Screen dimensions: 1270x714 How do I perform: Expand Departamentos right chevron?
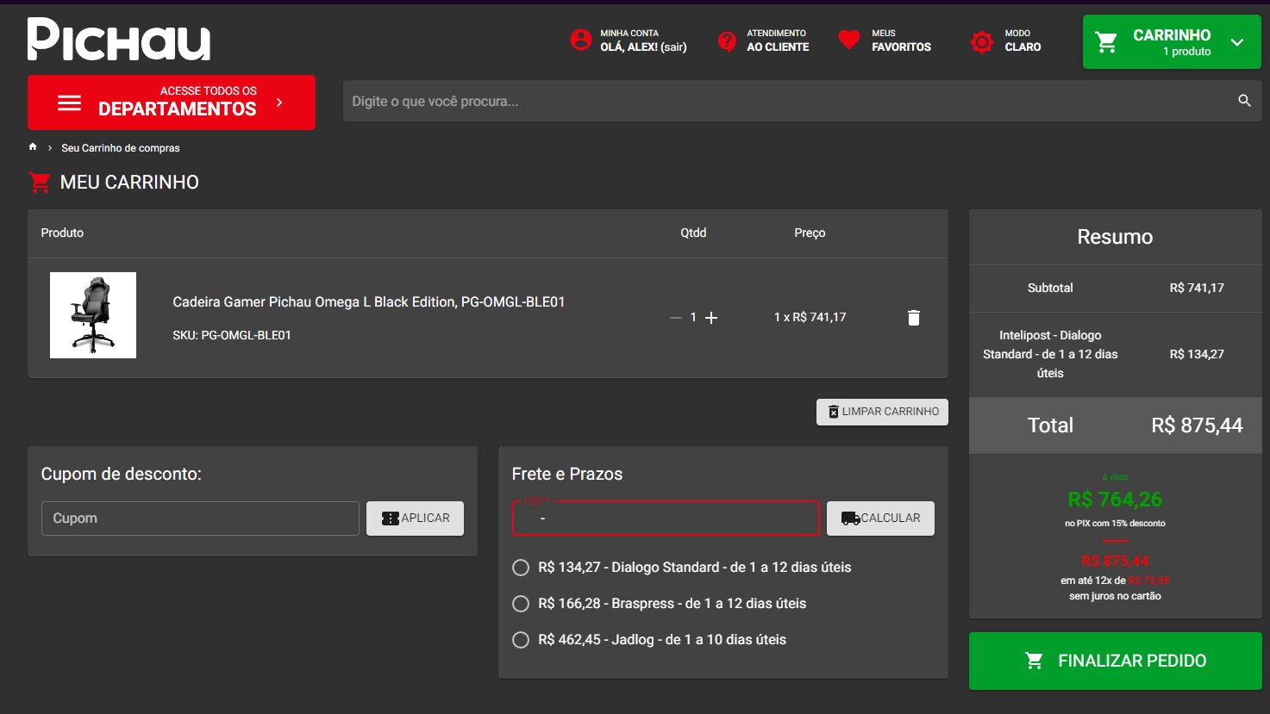pos(279,102)
